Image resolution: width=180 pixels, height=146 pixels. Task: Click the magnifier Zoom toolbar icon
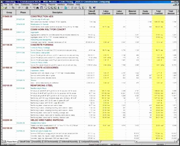point(79,8)
